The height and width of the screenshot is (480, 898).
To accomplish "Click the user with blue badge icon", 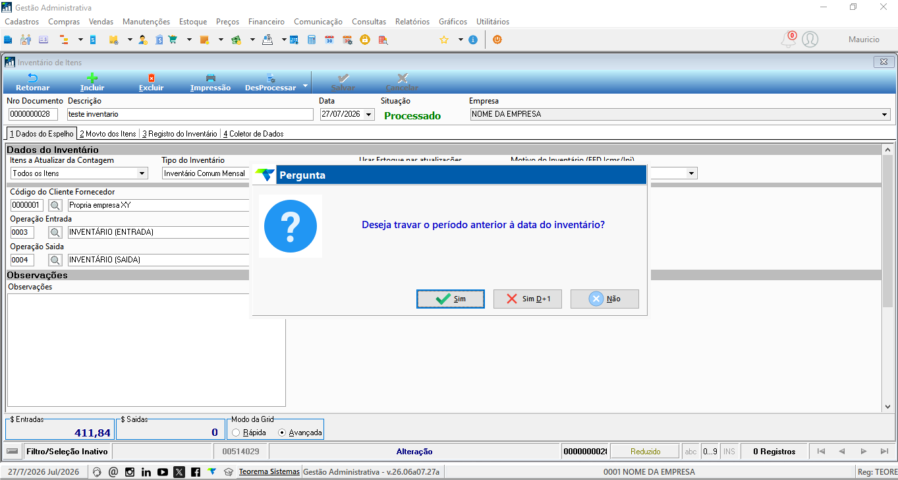I will 143,40.
